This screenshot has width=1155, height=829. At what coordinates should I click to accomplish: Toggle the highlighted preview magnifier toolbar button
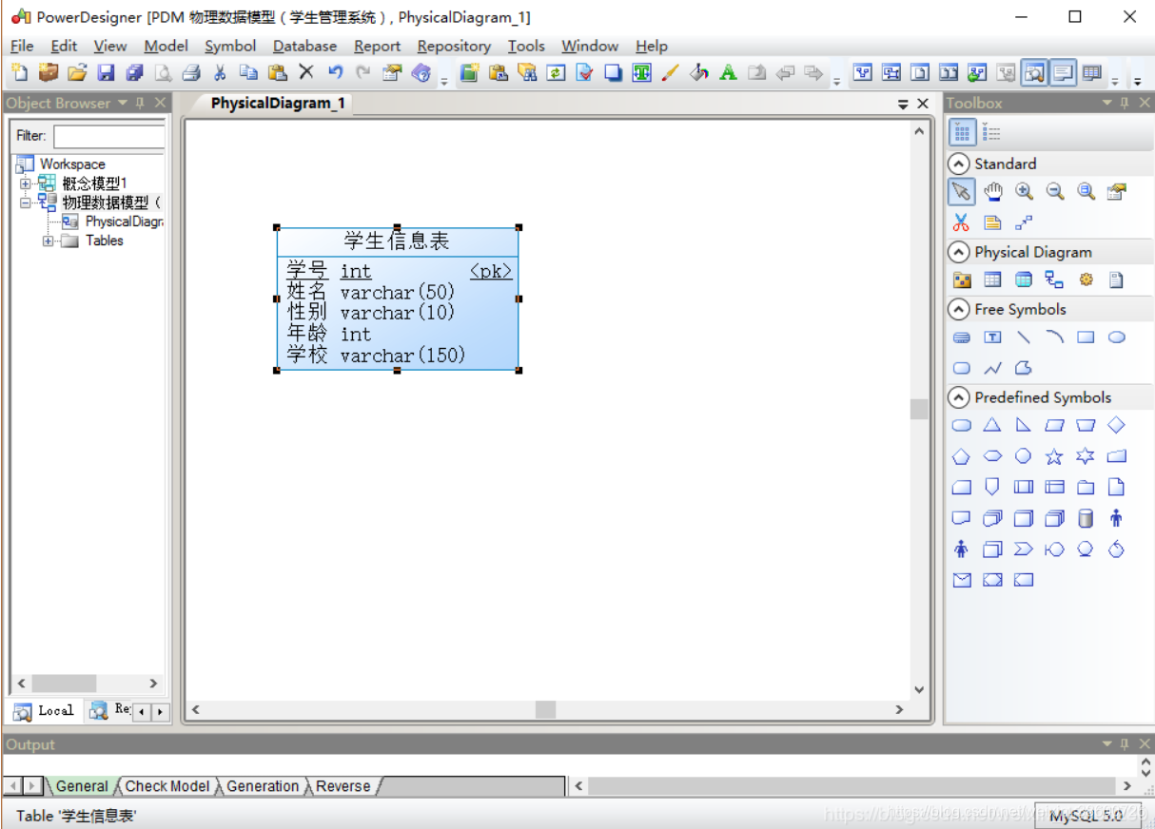[1034, 72]
